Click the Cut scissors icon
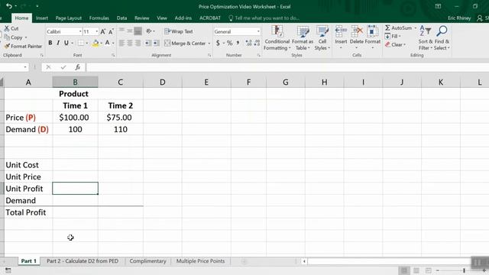Viewport: 489px width, 275px height. (7, 28)
